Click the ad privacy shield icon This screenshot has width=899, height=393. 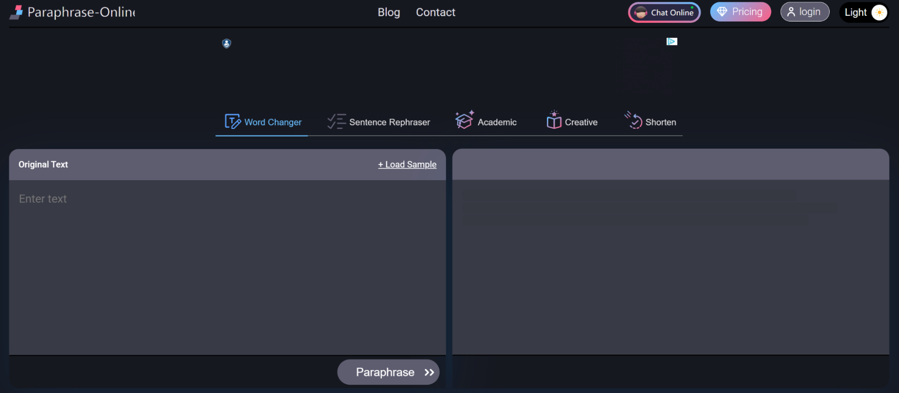[227, 44]
